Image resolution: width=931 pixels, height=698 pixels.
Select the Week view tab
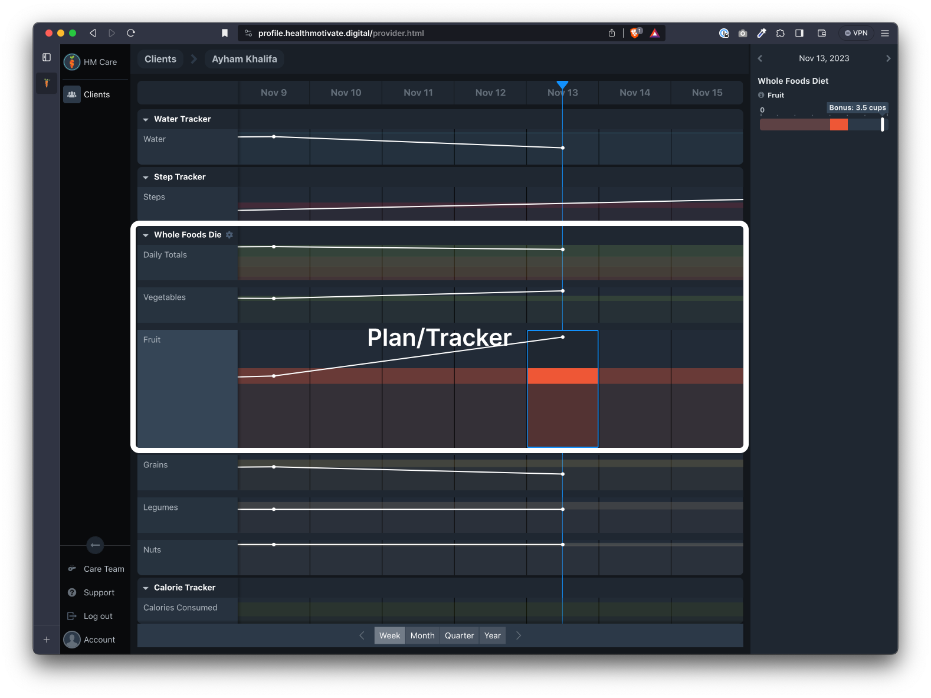click(389, 635)
